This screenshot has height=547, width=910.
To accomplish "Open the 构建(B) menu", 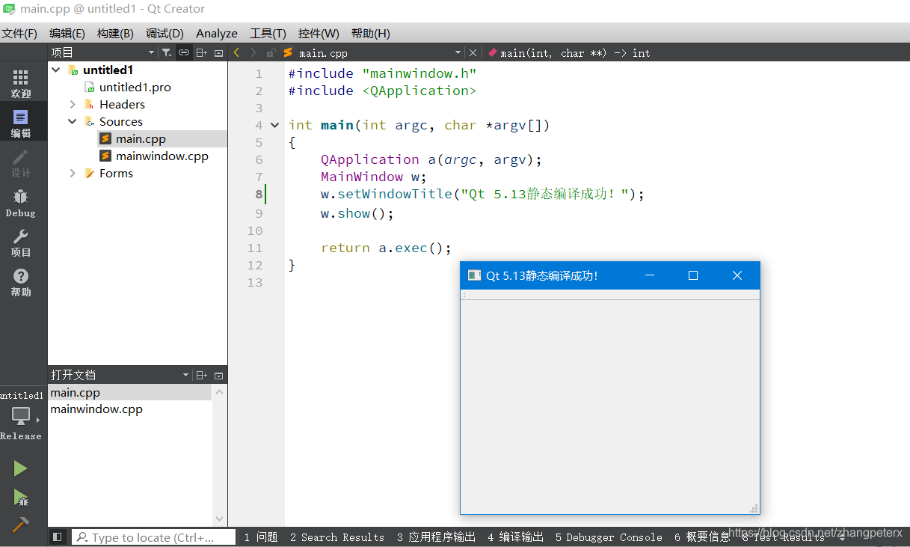I will (x=115, y=33).
